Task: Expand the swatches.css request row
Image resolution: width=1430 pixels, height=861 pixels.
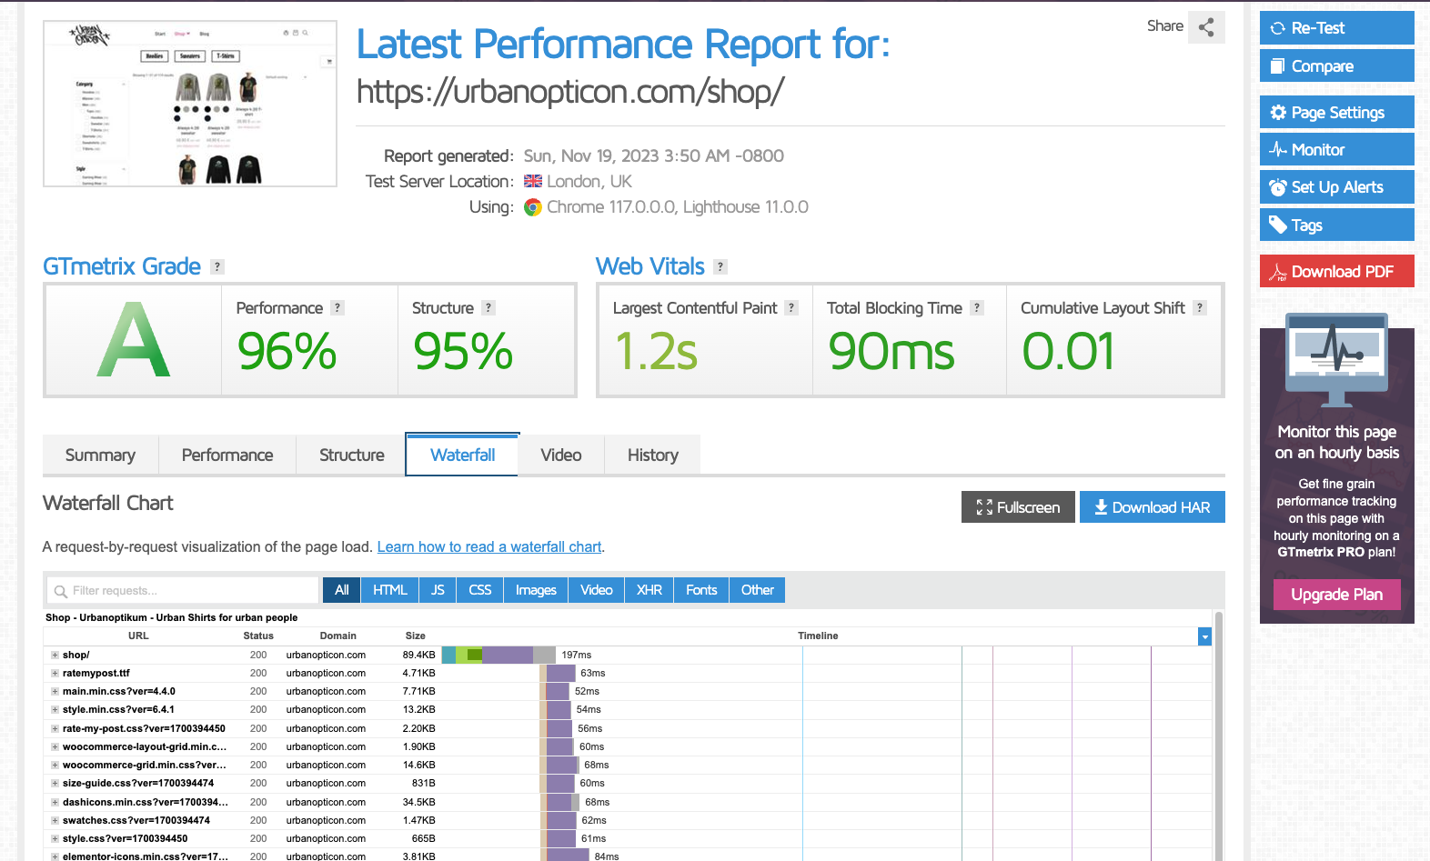Action: (55, 820)
